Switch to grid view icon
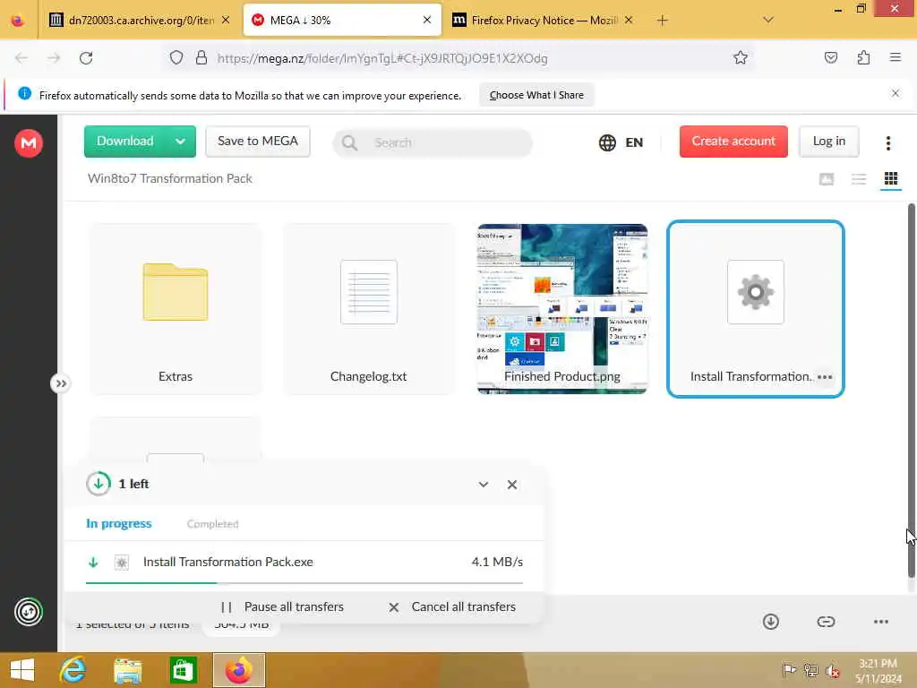Image resolution: width=917 pixels, height=688 pixels. pos(890,179)
